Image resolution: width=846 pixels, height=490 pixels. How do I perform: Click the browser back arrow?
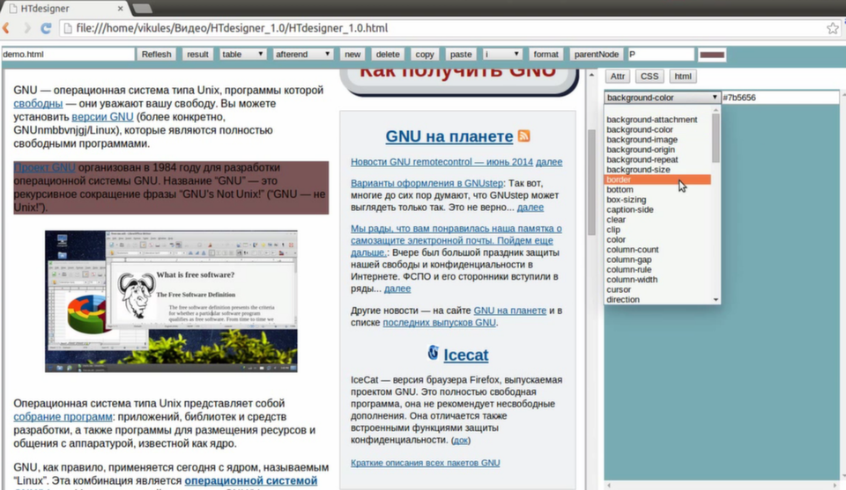(x=6, y=28)
